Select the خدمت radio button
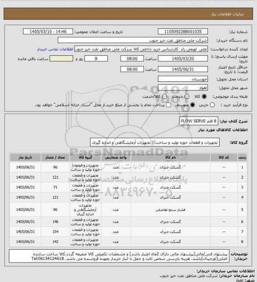257x282 pixels. [x=187, y=96]
